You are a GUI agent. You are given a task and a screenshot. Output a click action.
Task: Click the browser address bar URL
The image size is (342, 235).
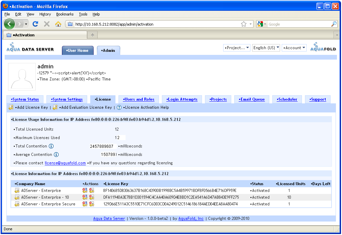pos(157,24)
